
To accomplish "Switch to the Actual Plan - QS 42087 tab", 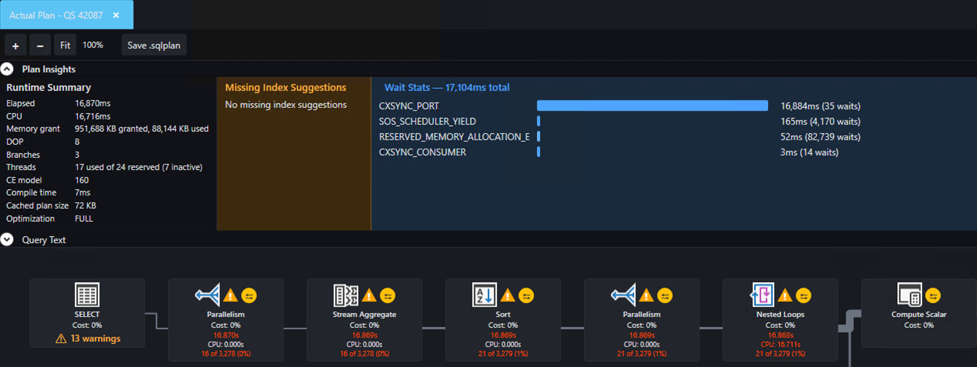I will (56, 15).
